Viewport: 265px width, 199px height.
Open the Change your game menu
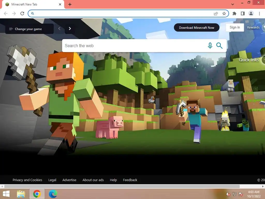click(30, 29)
